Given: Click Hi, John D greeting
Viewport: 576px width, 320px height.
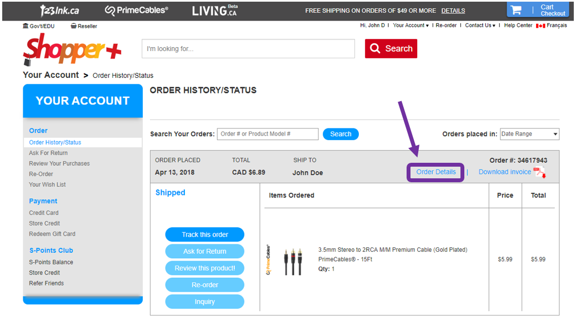Looking at the screenshot, I should (x=372, y=26).
